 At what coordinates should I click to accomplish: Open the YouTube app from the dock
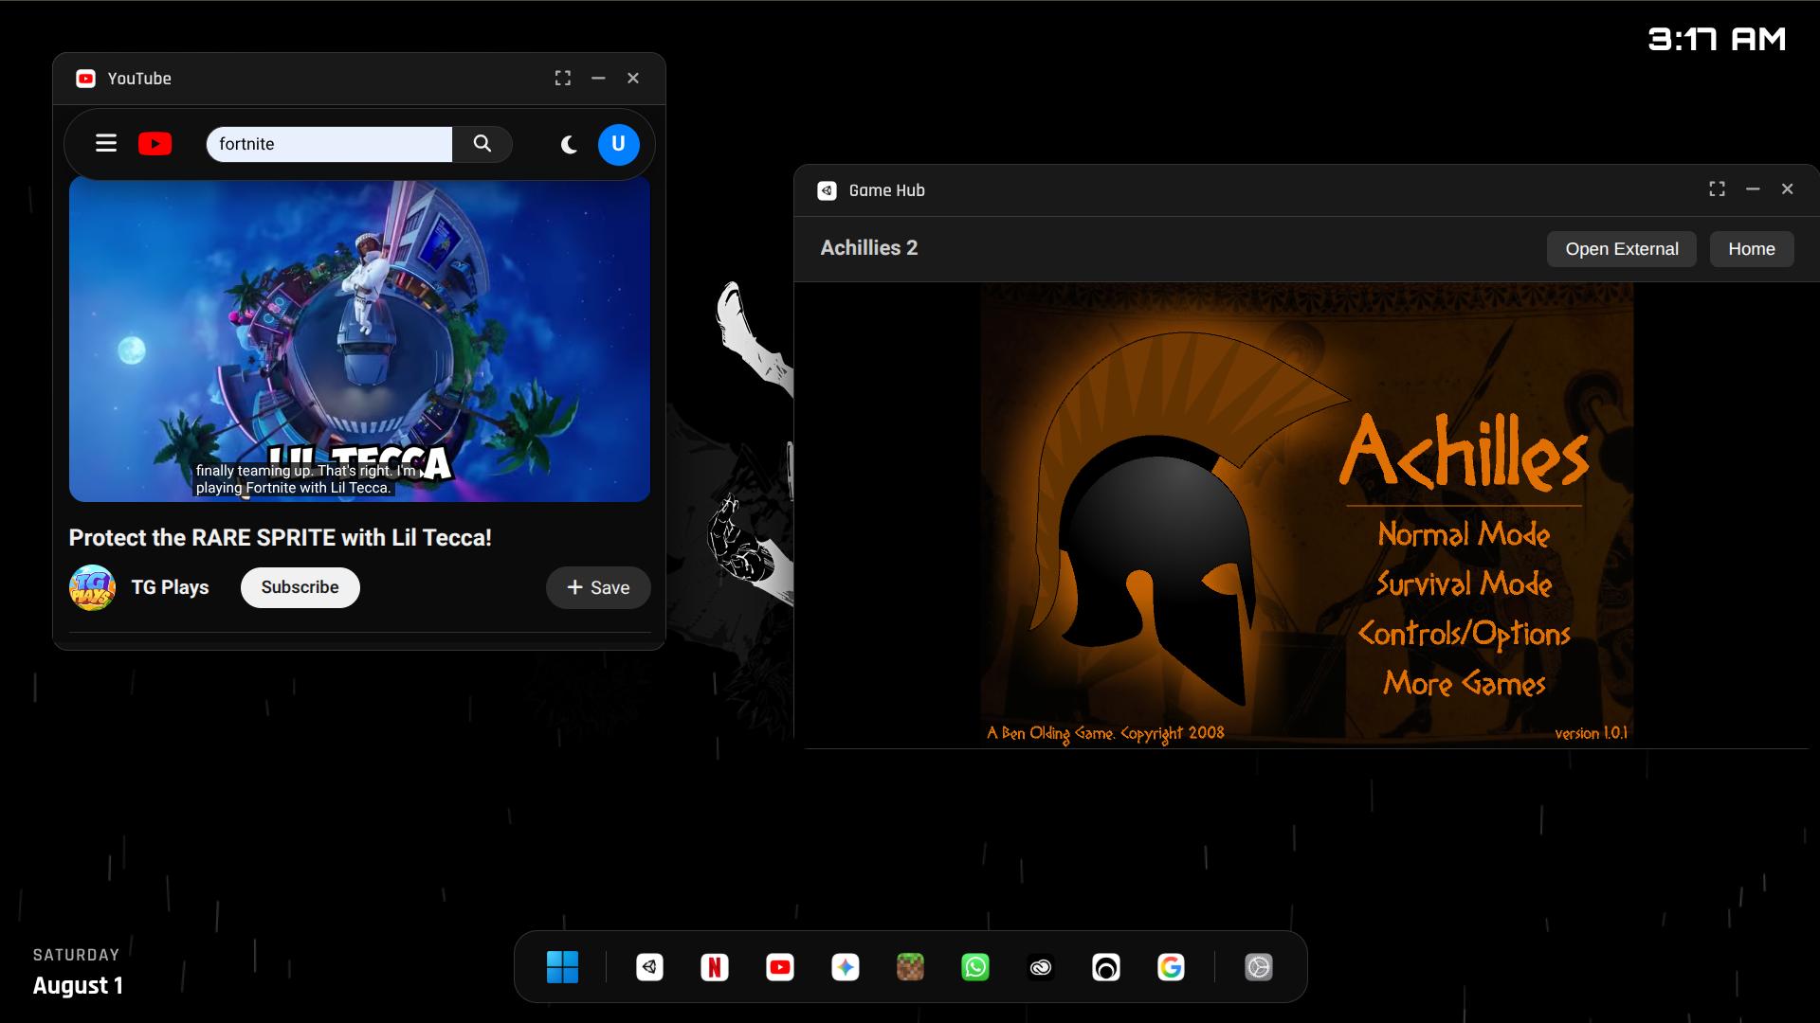tap(780, 967)
